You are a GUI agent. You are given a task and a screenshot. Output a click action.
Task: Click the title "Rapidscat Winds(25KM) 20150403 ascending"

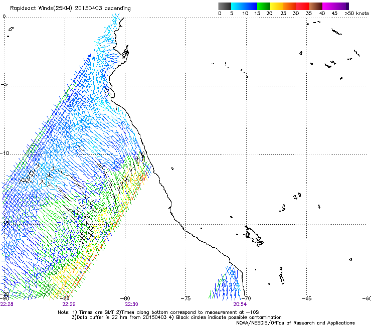pos(70,9)
